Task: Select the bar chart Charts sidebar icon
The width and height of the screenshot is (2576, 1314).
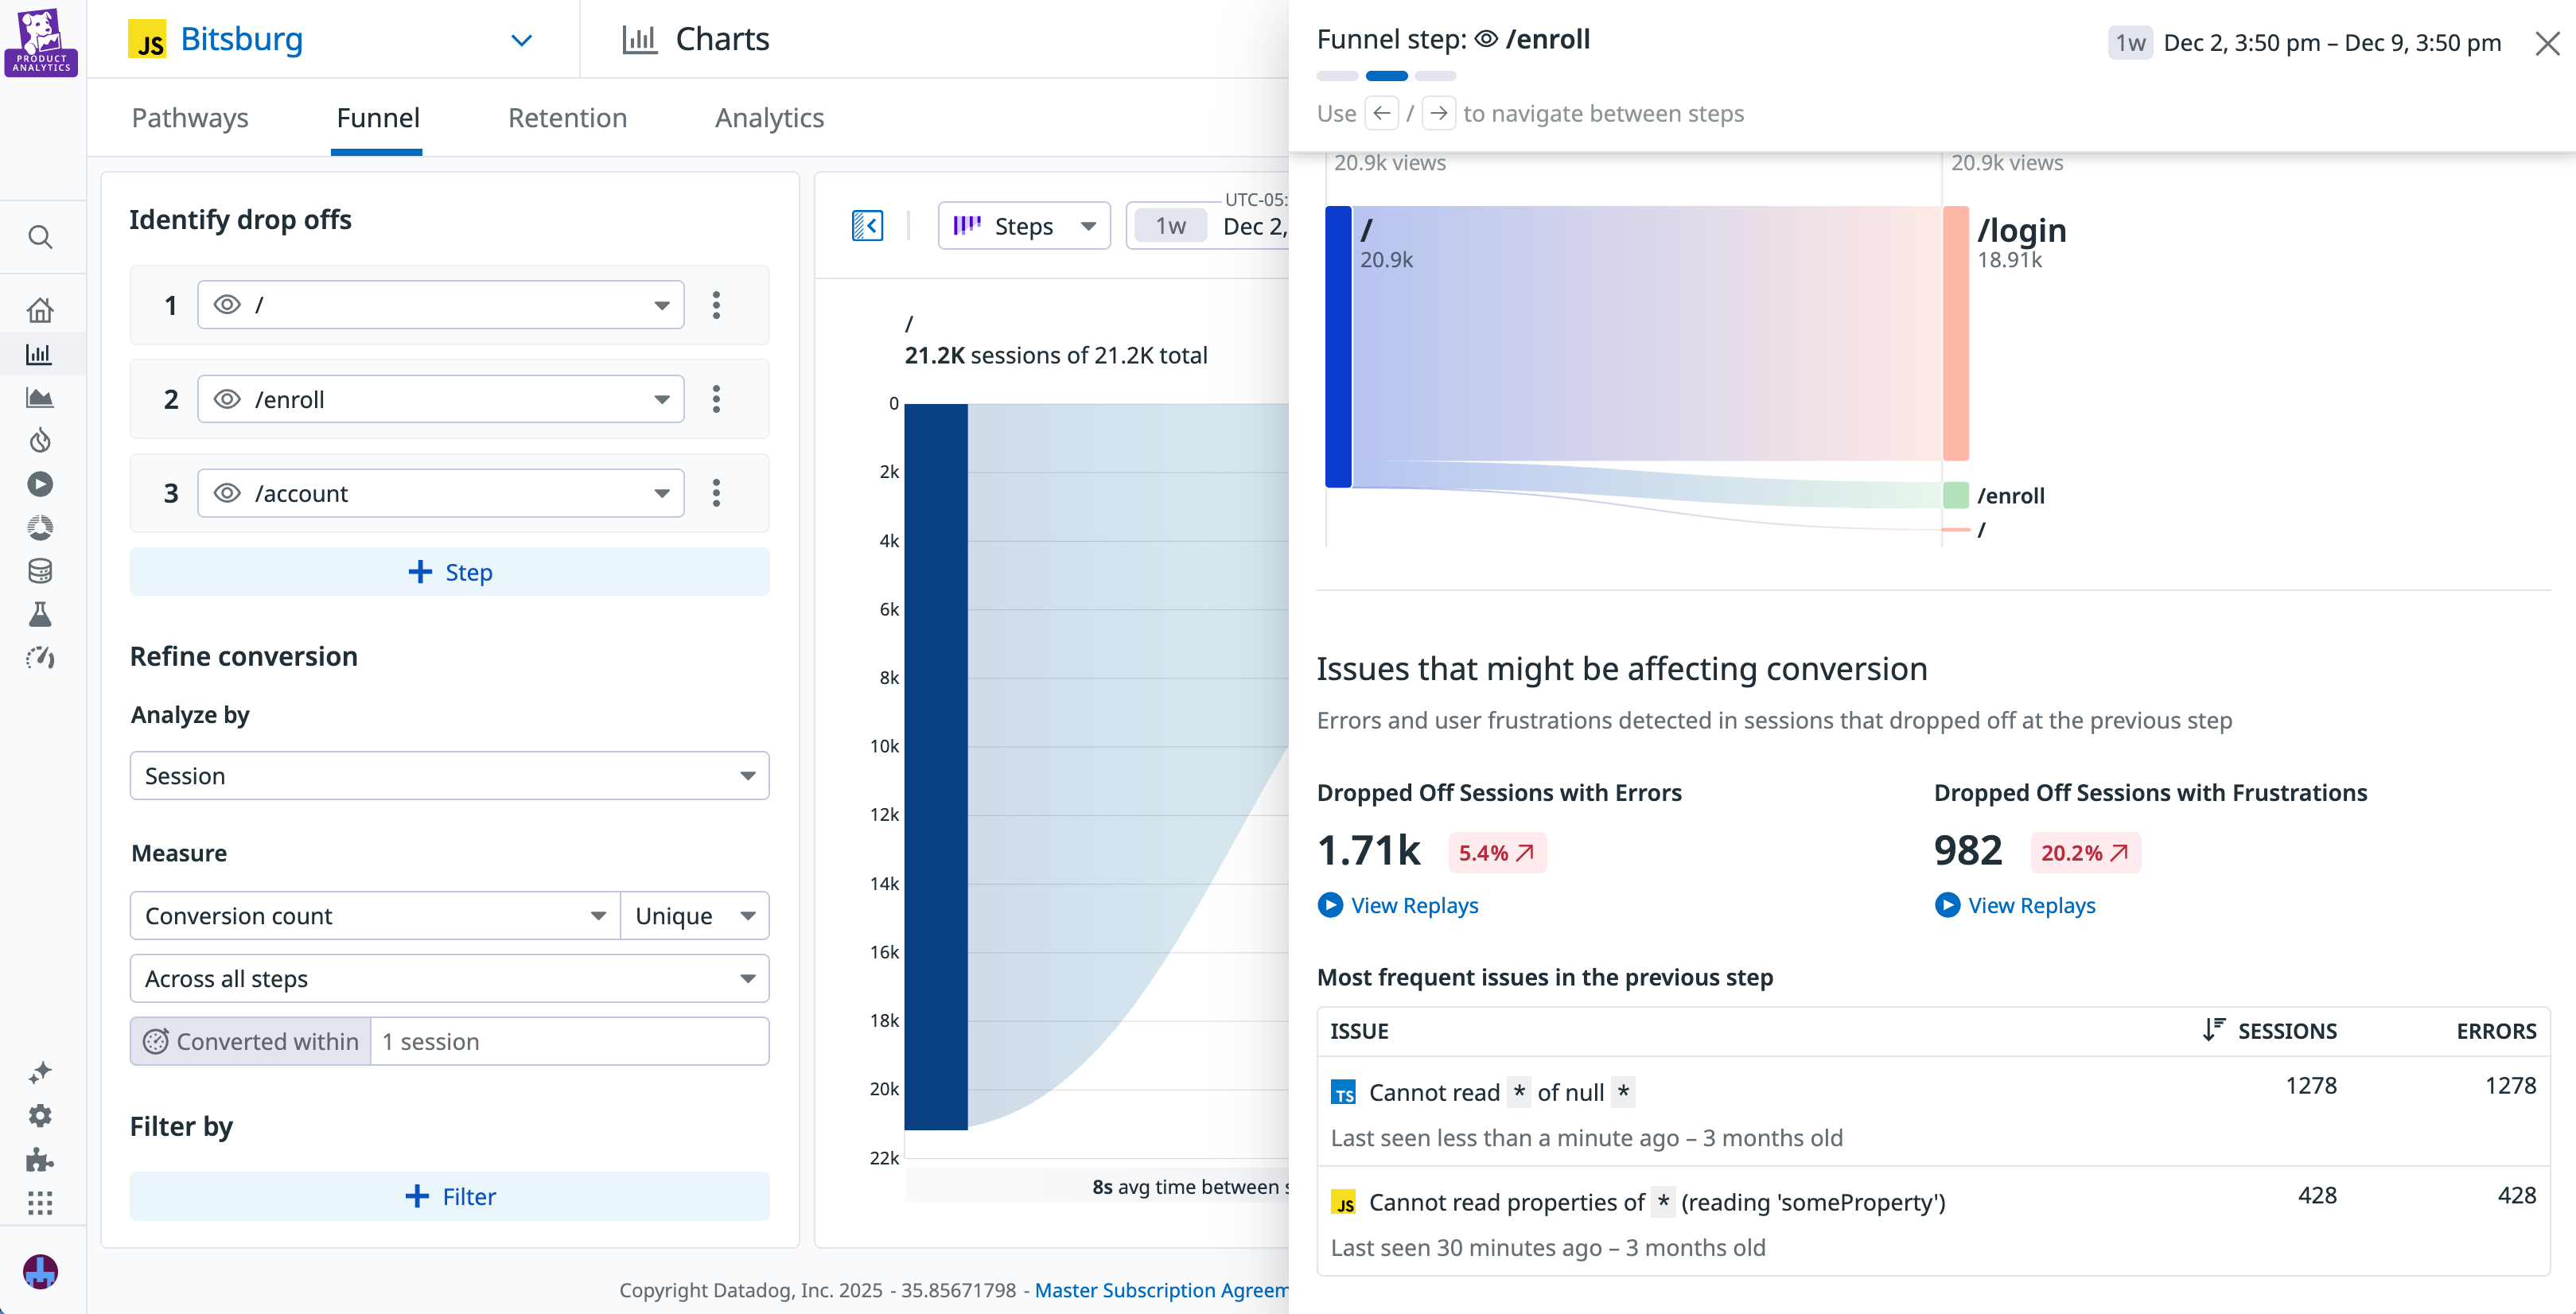Action: 40,353
